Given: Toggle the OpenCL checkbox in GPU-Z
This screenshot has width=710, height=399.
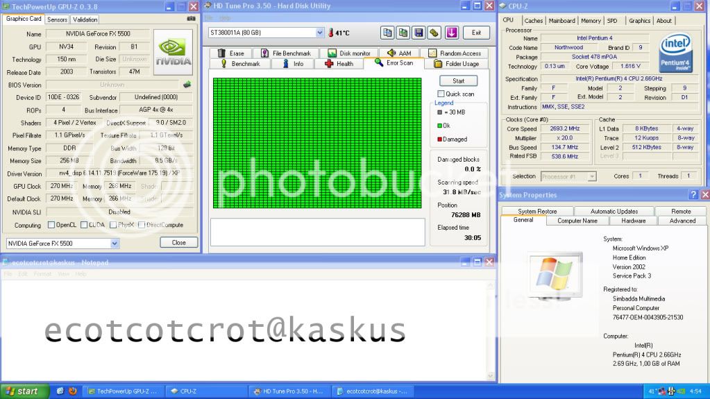Looking at the screenshot, I should pos(51,225).
